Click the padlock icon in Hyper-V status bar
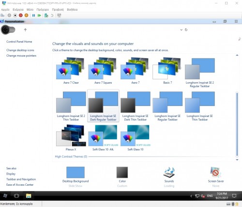This screenshot has width=242, height=207. 237,204
